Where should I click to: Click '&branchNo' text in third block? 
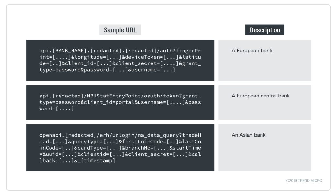[x=136, y=148]
